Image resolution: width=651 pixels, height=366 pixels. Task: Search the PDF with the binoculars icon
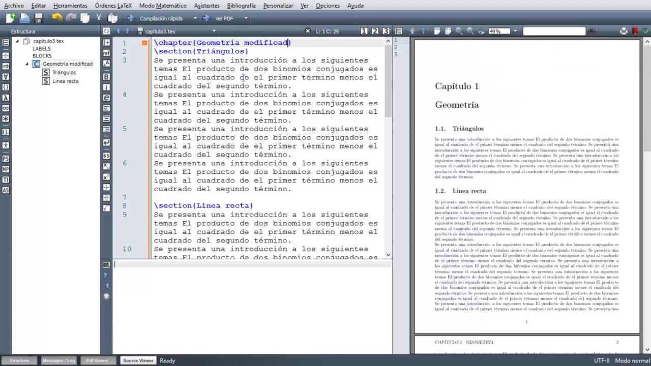(x=591, y=32)
